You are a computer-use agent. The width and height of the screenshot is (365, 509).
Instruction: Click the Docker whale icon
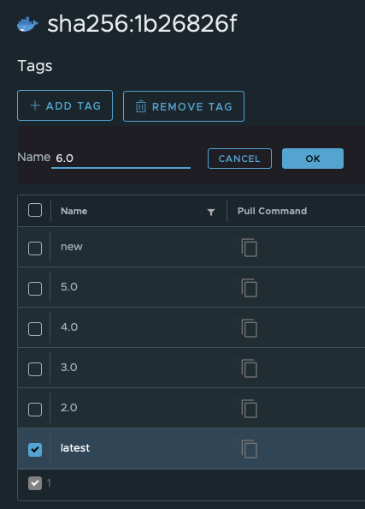click(27, 24)
